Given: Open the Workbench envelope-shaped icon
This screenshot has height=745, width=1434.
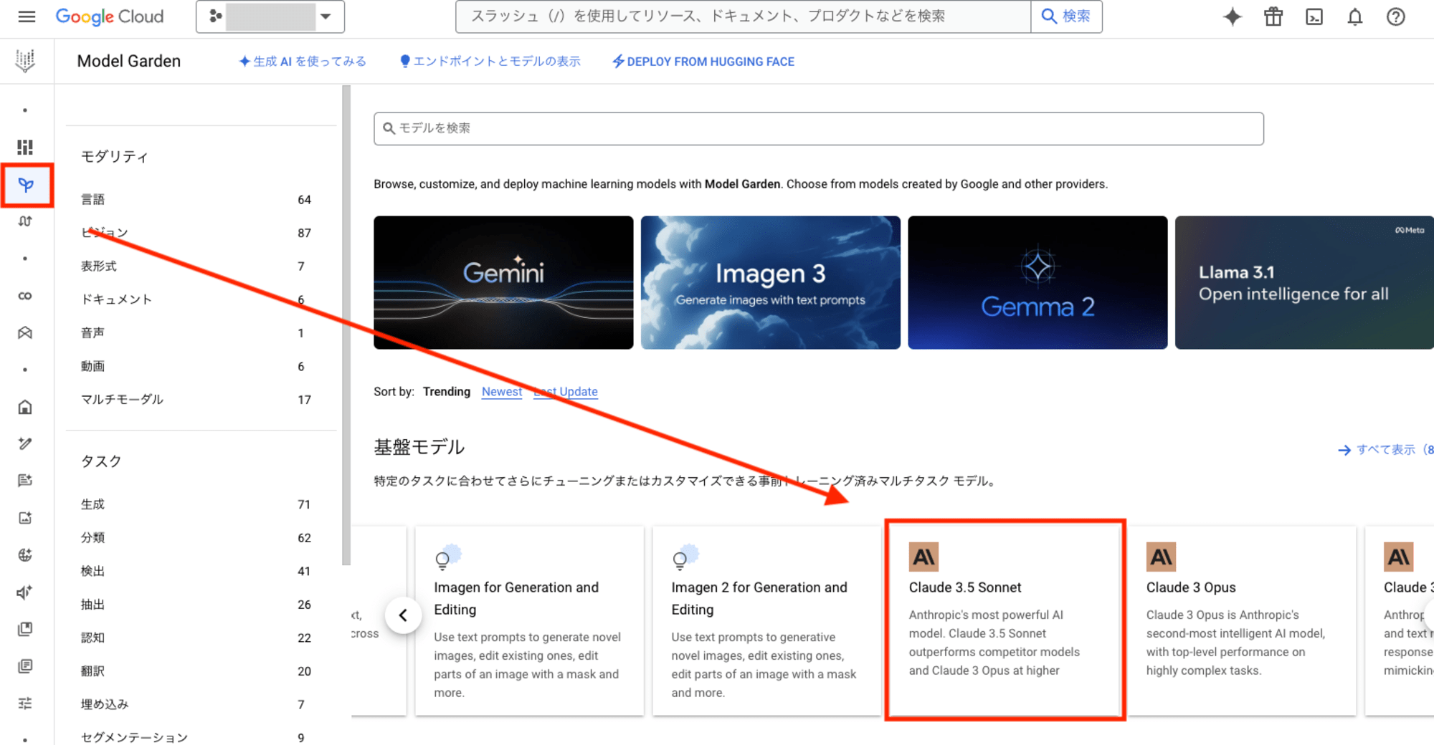Looking at the screenshot, I should tap(25, 333).
